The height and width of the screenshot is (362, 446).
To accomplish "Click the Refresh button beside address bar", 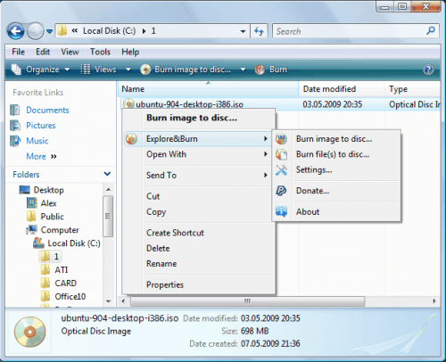I will click(x=259, y=31).
